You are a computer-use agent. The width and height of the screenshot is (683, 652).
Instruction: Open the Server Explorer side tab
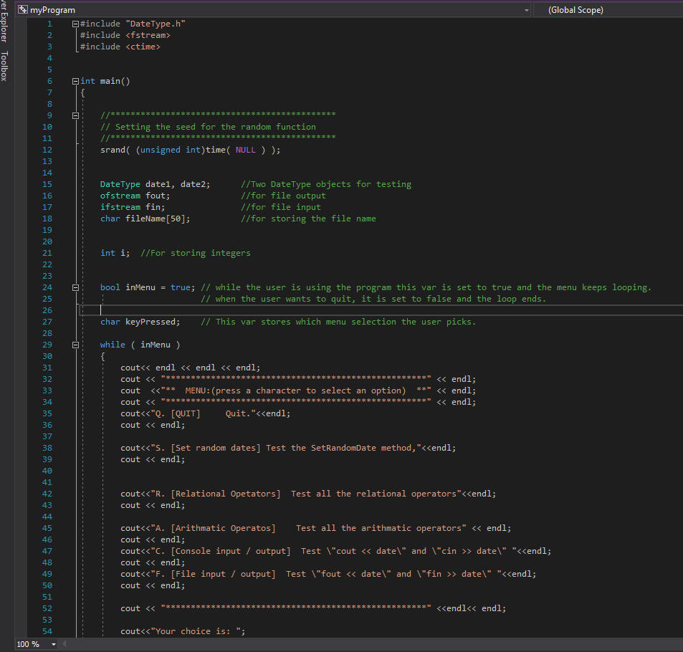pyautogui.click(x=5, y=21)
